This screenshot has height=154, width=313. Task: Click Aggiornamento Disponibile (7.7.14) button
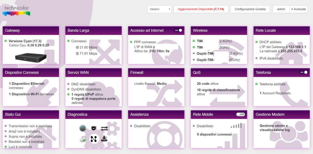coord(201,9)
